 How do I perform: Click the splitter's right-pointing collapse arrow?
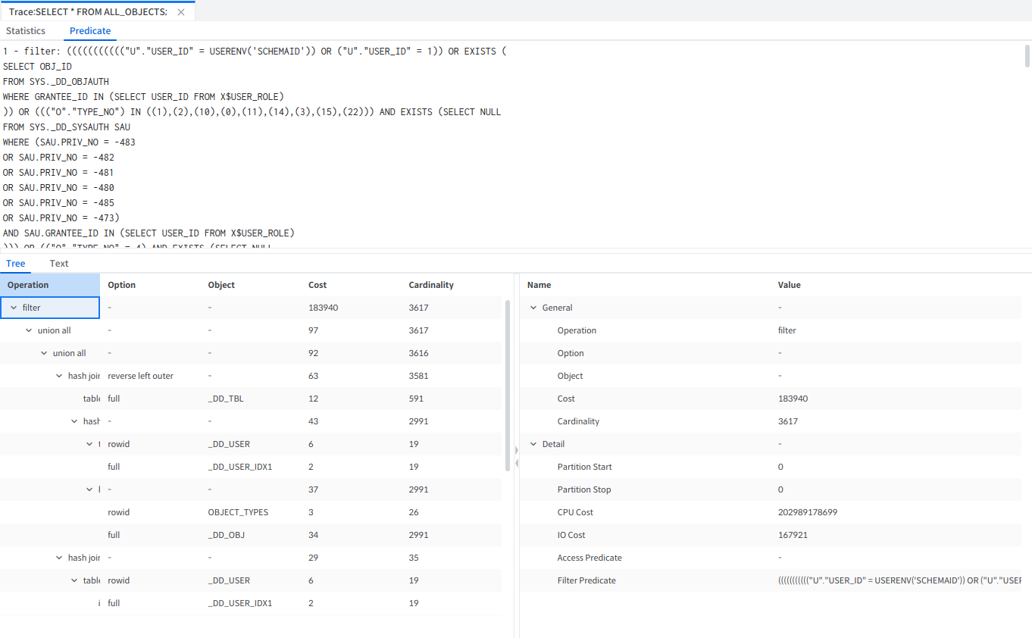516,450
